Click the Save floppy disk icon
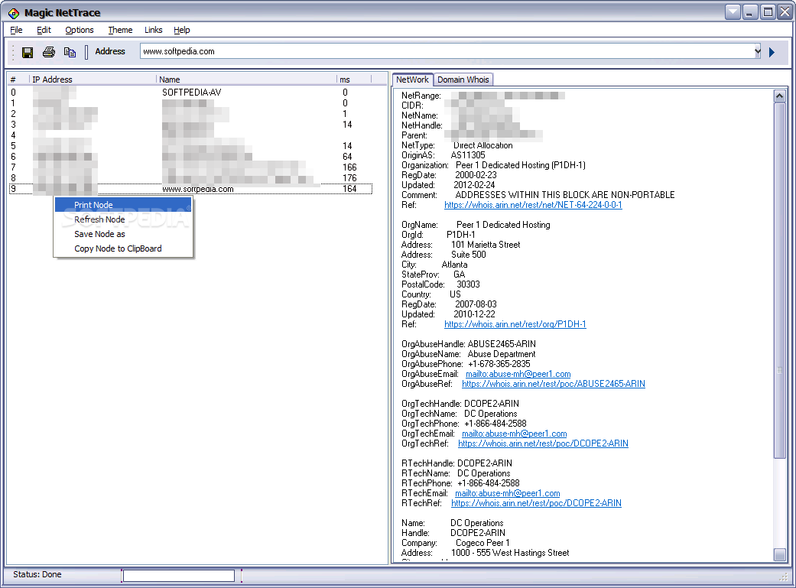Image resolution: width=796 pixels, height=588 pixels. point(28,52)
